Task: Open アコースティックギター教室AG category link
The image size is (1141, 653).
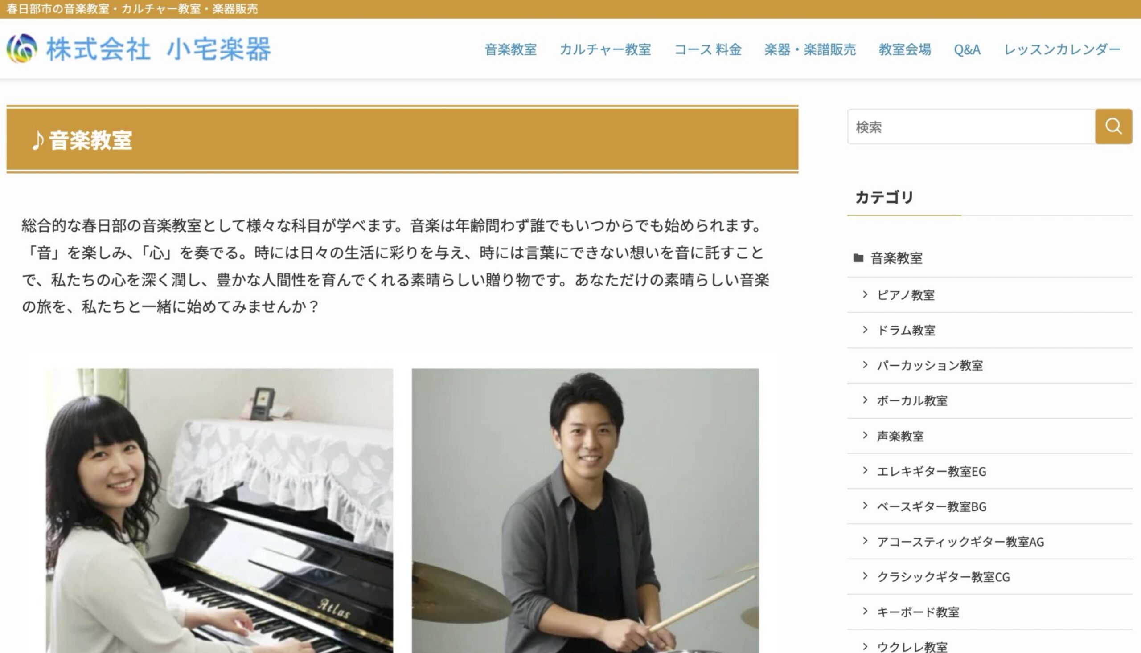Action: coord(960,542)
